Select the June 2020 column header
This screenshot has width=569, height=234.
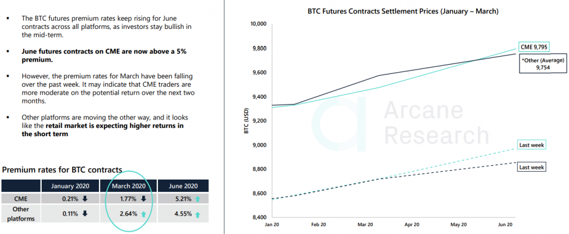[x=183, y=185]
